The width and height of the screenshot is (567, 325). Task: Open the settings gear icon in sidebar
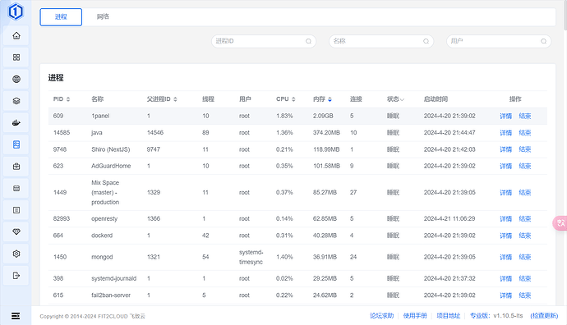pos(16,254)
